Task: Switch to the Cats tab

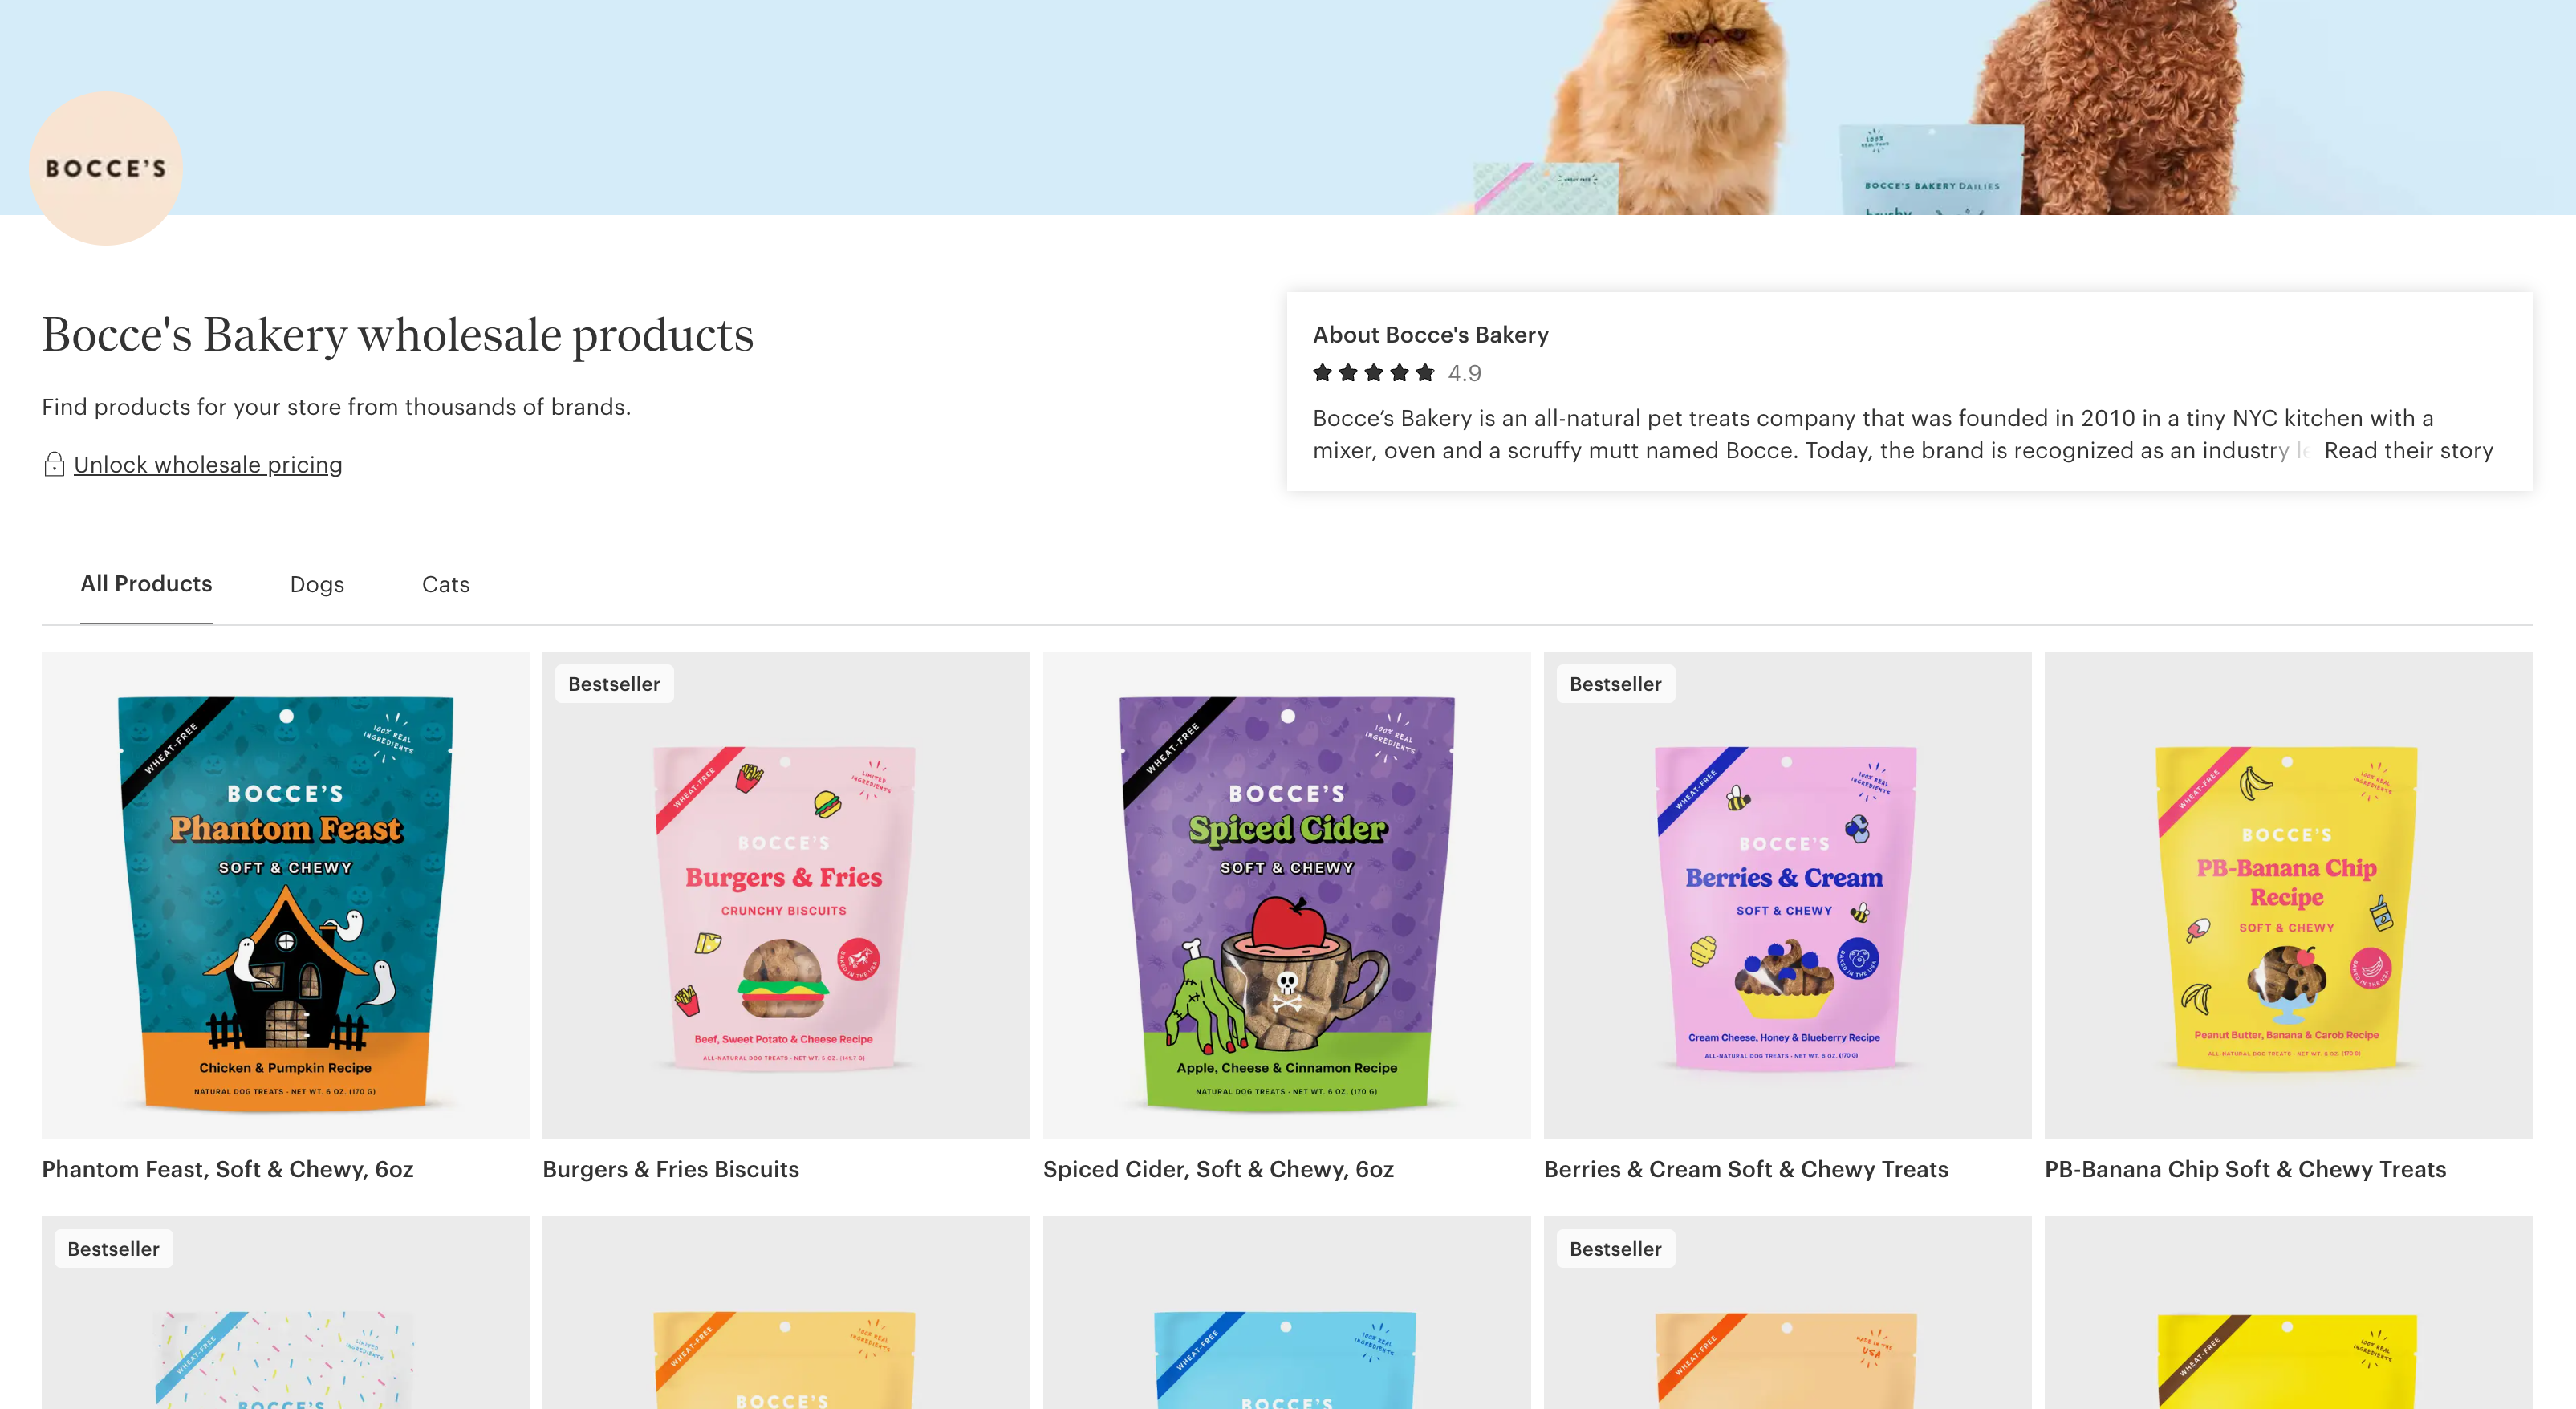Action: tap(446, 584)
